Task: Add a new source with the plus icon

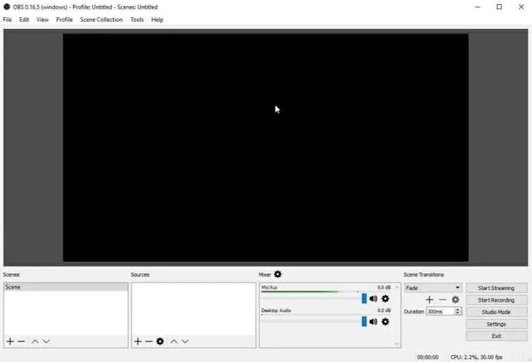Action: click(138, 341)
